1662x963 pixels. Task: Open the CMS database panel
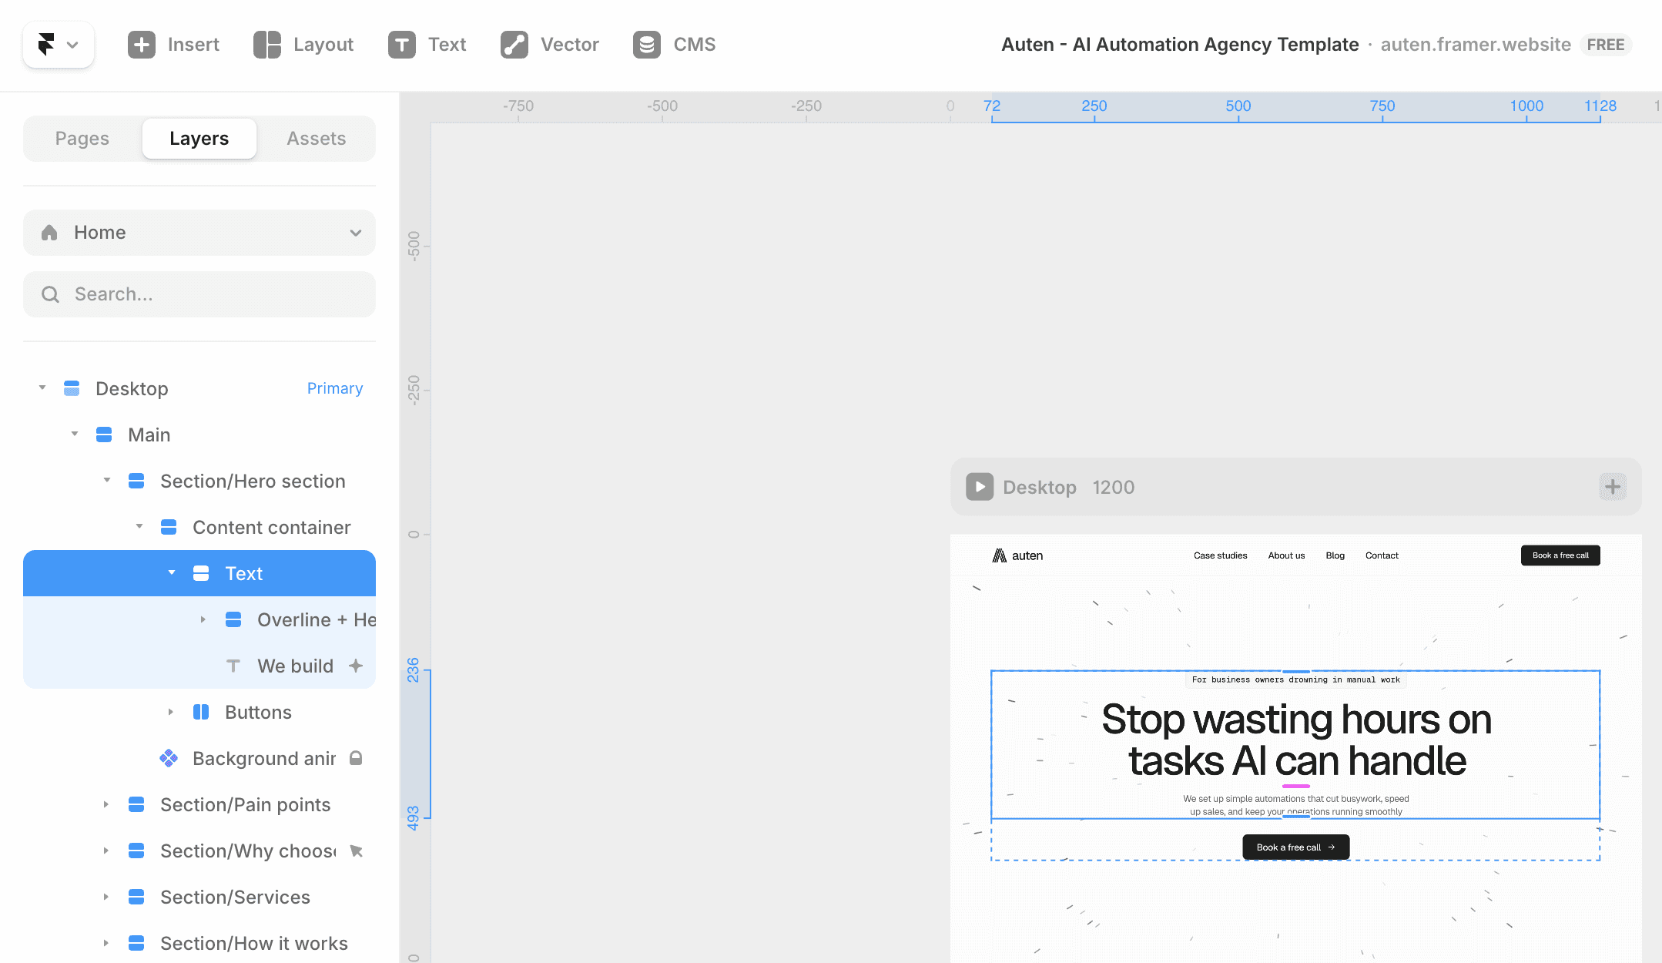[x=674, y=45]
